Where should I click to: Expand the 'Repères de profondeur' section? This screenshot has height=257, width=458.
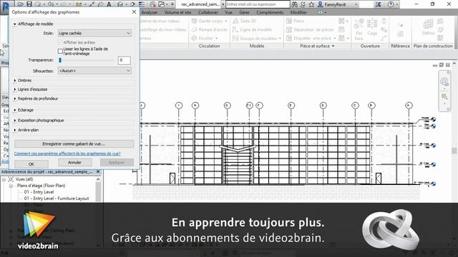[x=15, y=99]
